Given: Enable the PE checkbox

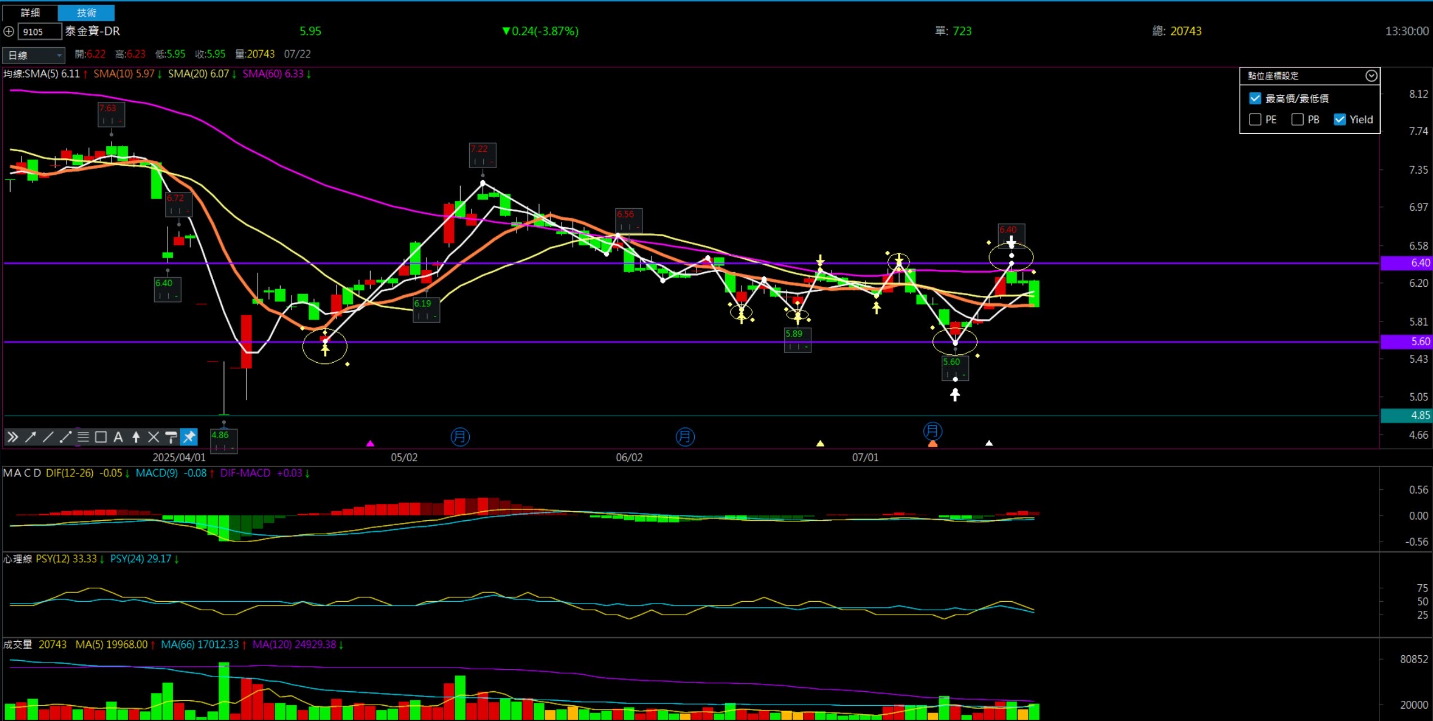Looking at the screenshot, I should (1255, 119).
